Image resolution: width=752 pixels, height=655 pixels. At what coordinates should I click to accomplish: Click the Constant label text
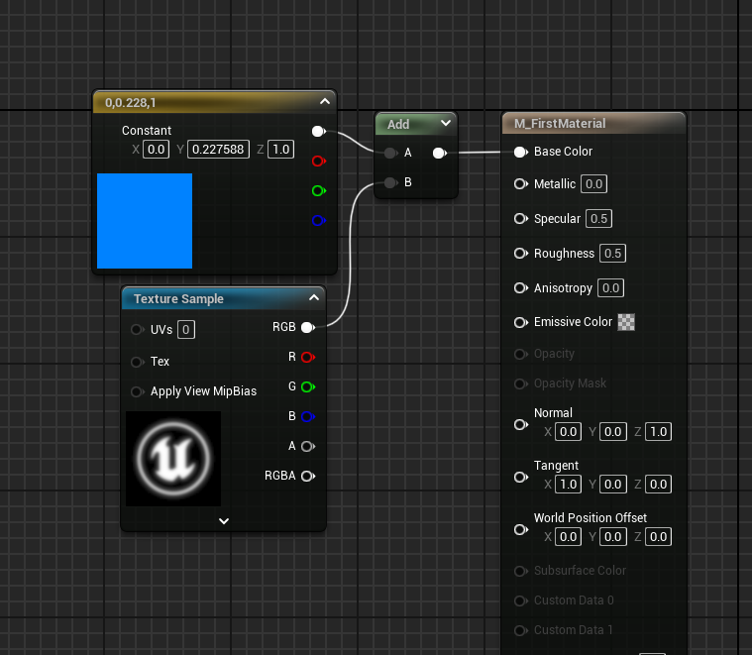pos(147,131)
